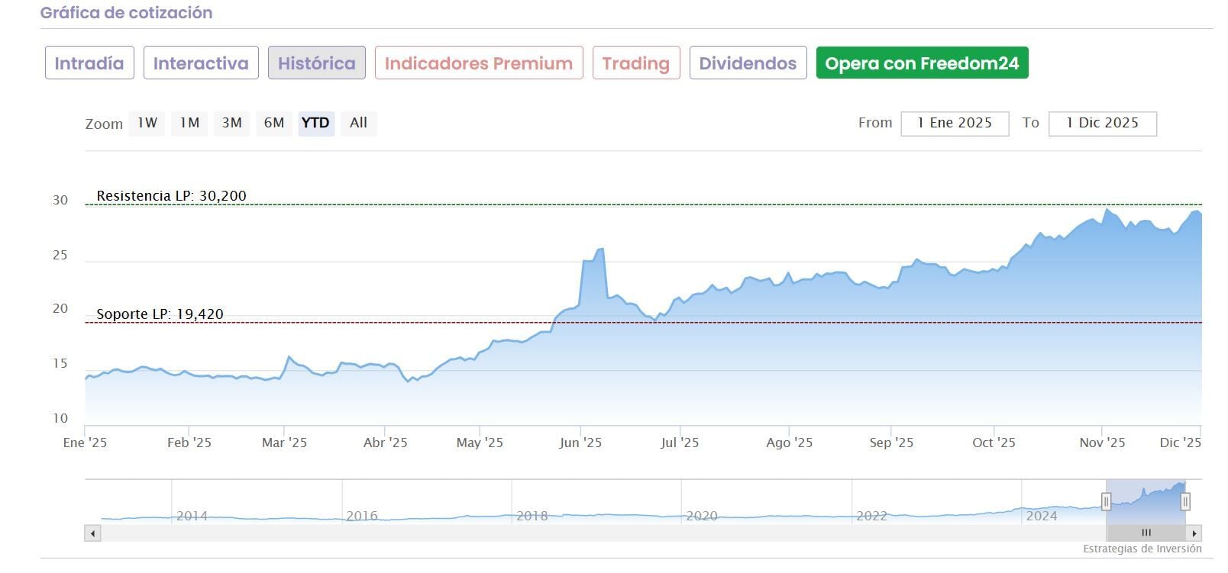The height and width of the screenshot is (573, 1228).
Task: Open the Intradía chart tab
Action: (x=89, y=63)
